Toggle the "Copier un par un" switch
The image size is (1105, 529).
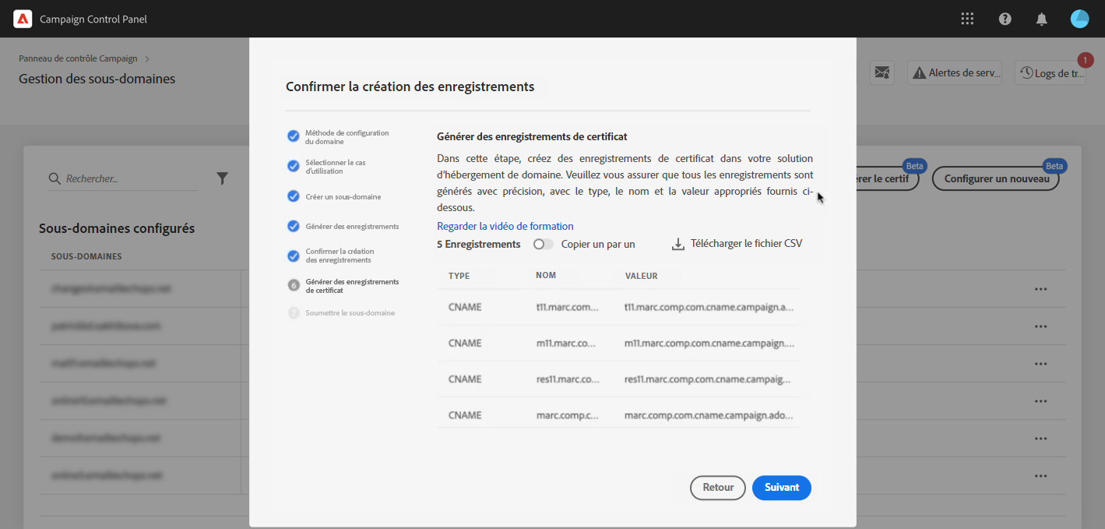coord(543,244)
